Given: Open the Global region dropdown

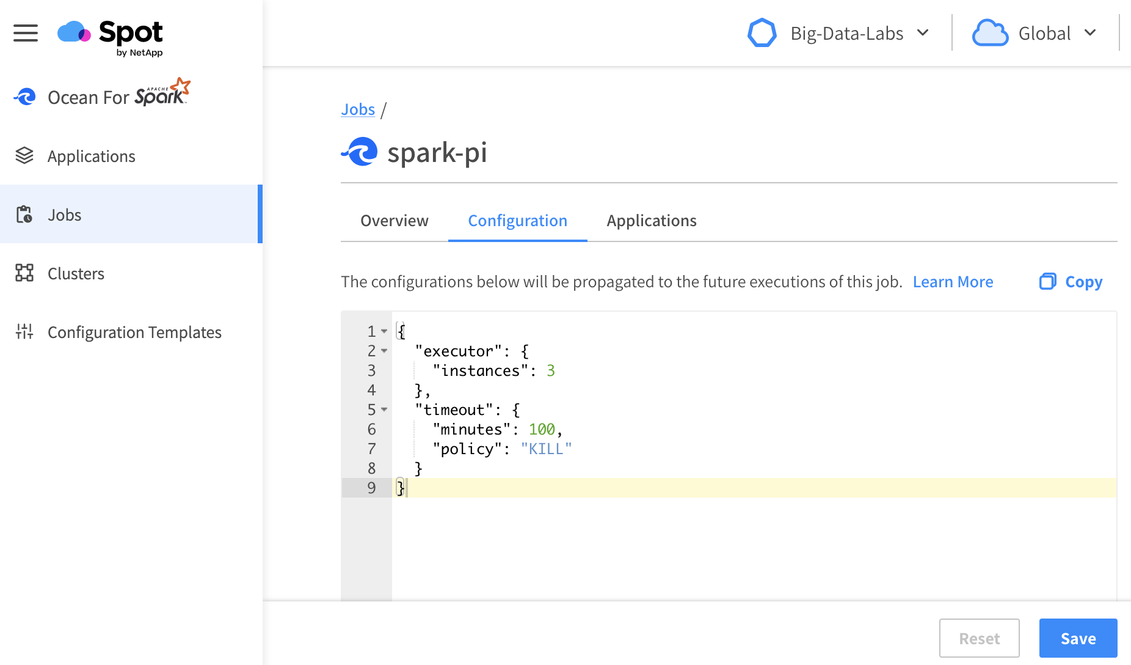Looking at the screenshot, I should pos(1090,33).
